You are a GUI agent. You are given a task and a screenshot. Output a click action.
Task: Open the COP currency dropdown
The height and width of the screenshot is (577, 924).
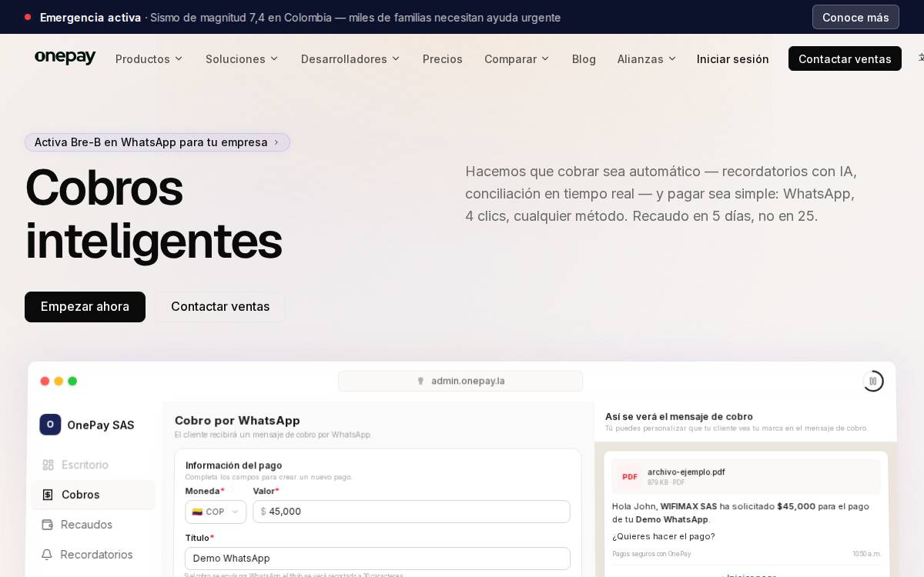(x=216, y=512)
